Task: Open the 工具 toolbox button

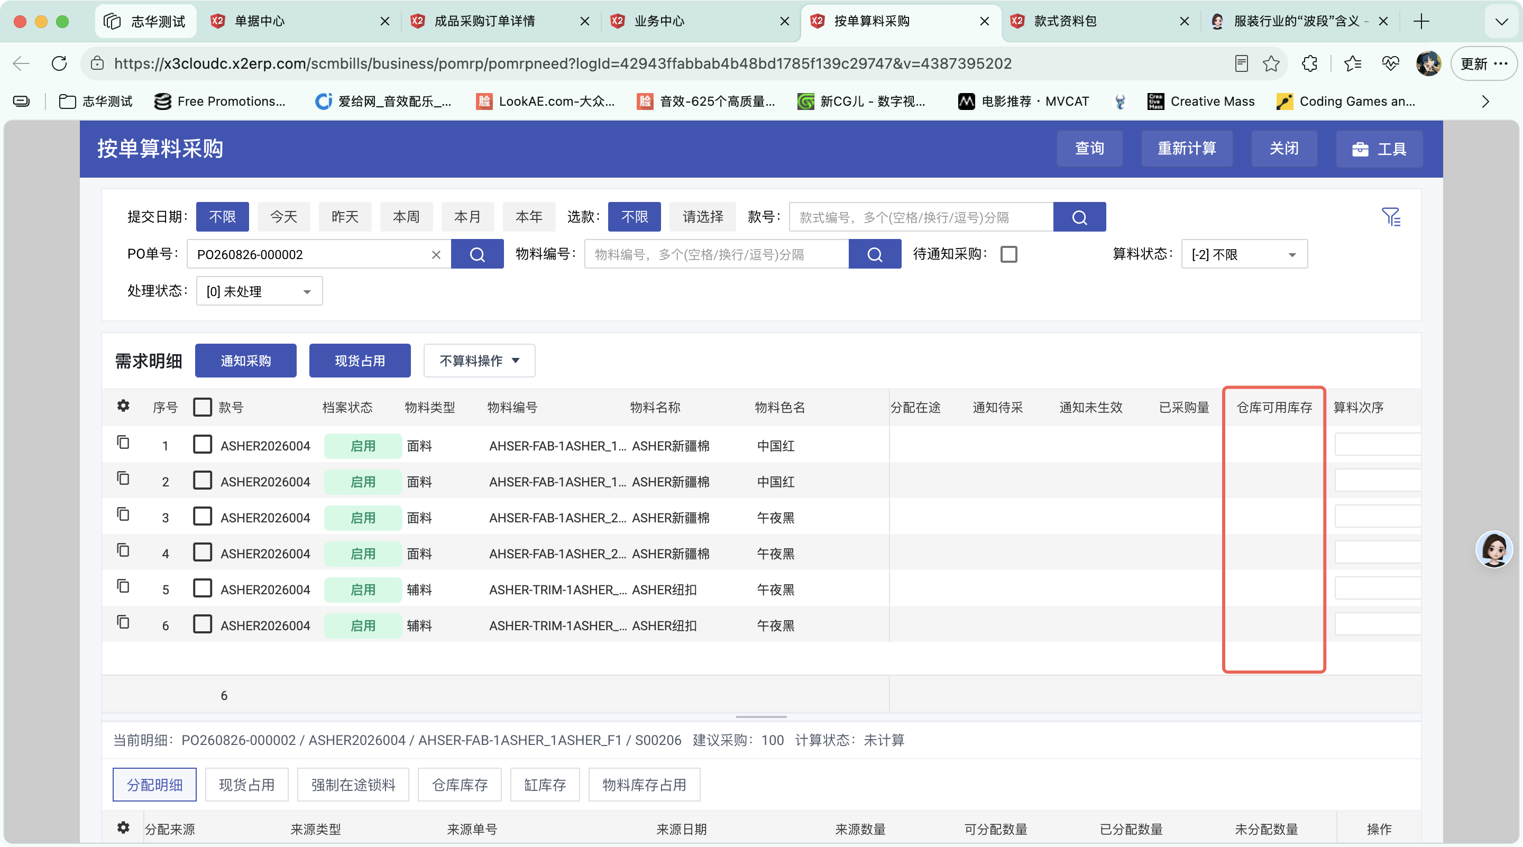Action: tap(1379, 149)
